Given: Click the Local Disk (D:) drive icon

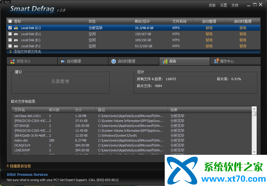Looking at the screenshot, I should pyautogui.click(x=16, y=34).
